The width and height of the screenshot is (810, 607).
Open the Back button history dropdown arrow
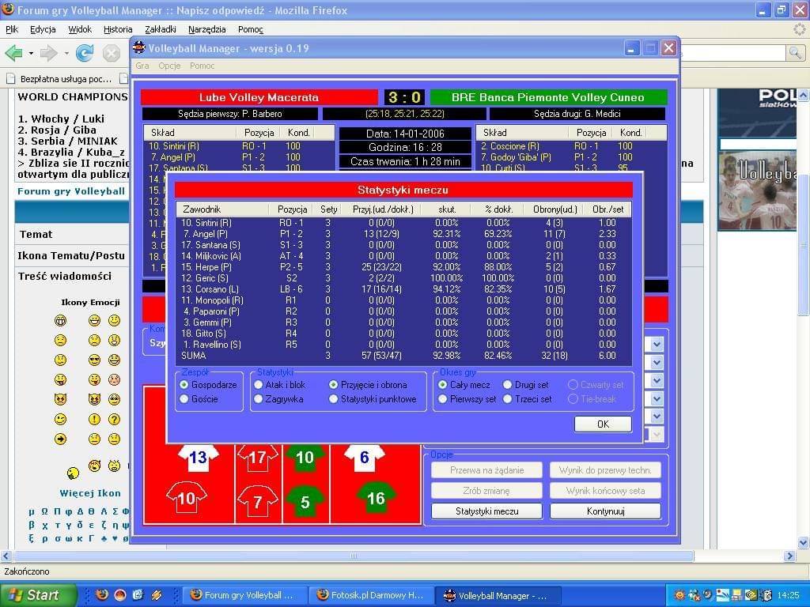coord(31,53)
